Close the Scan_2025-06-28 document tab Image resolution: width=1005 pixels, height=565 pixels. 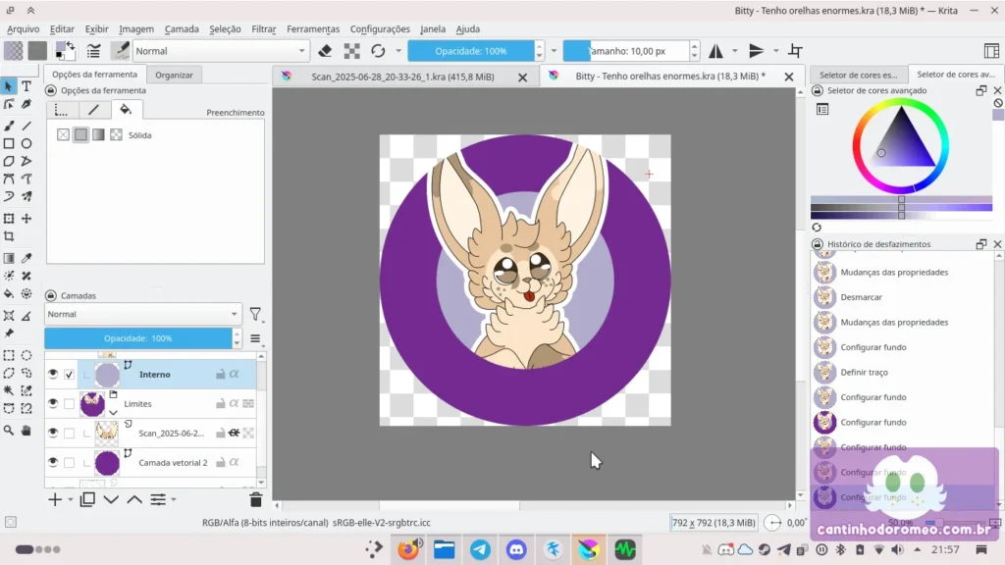[522, 77]
